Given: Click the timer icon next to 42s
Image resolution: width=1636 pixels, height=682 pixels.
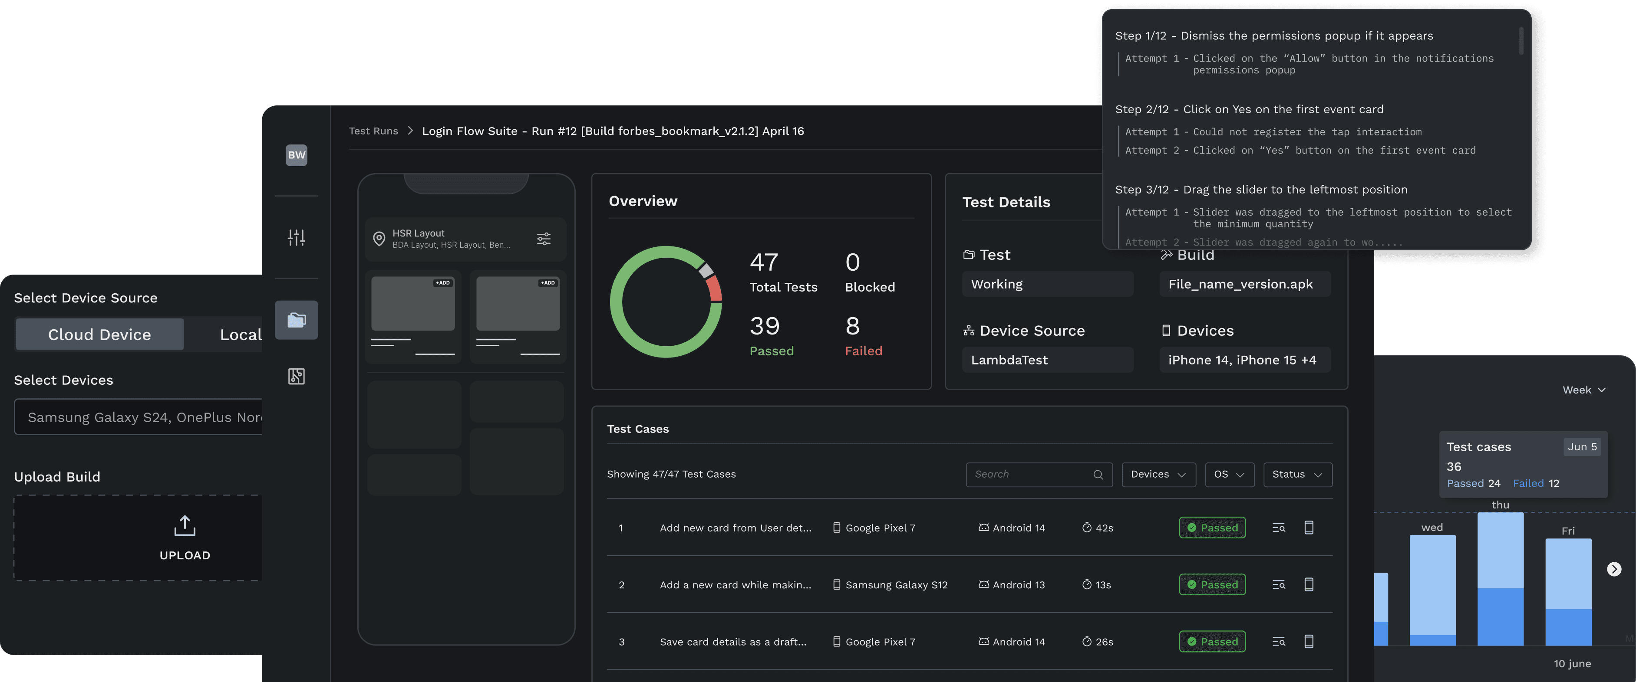Looking at the screenshot, I should 1087,528.
